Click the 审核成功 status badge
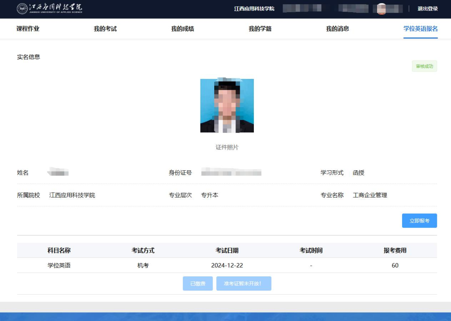This screenshot has height=321, width=451. click(424, 66)
